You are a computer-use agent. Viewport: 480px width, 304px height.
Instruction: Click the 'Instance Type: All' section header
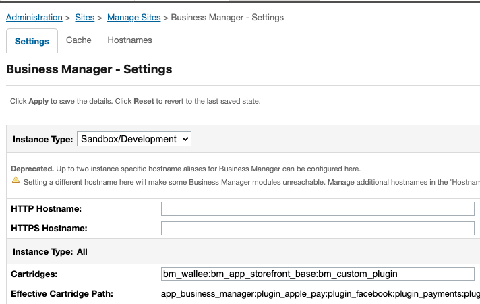coord(50,251)
